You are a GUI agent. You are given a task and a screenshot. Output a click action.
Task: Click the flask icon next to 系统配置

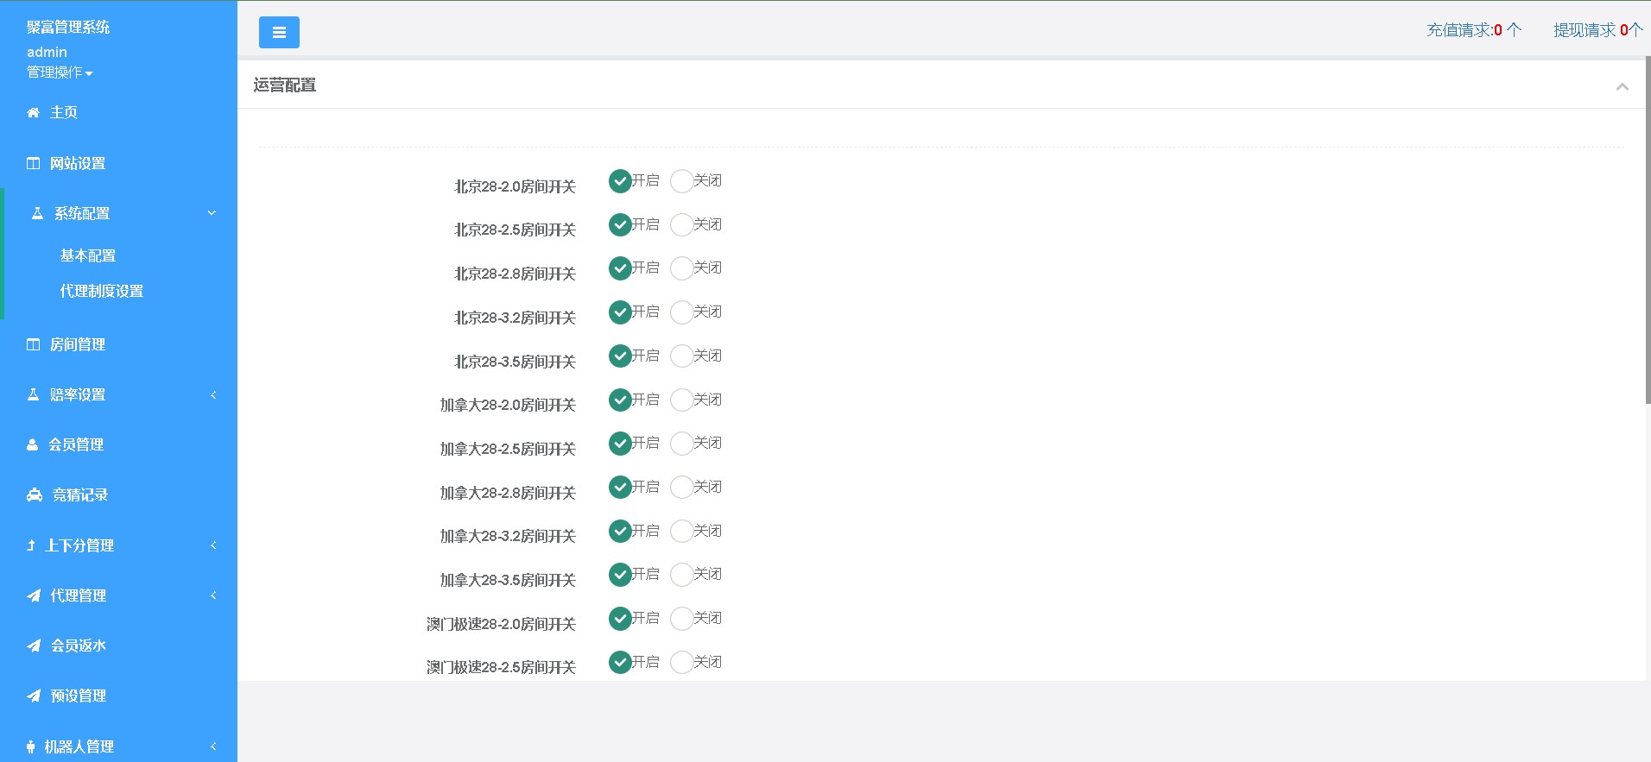point(37,213)
